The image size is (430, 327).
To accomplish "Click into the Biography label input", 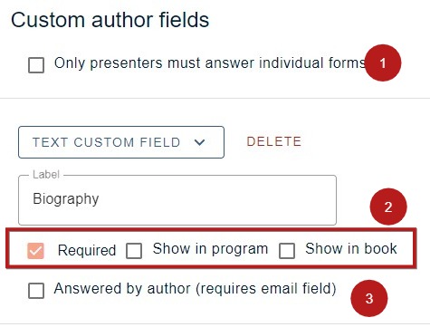I will point(177,200).
